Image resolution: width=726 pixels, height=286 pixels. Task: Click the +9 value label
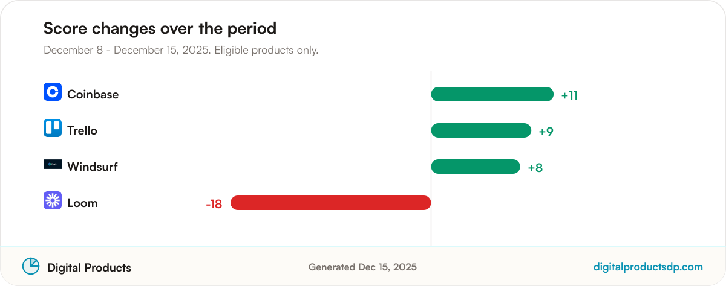[546, 132]
